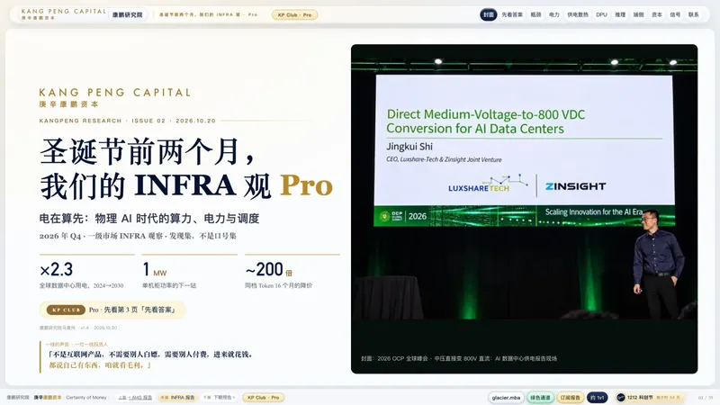Click the gold-bordered investor quote block
Viewport: 720px width, 405px height.
coord(147,356)
